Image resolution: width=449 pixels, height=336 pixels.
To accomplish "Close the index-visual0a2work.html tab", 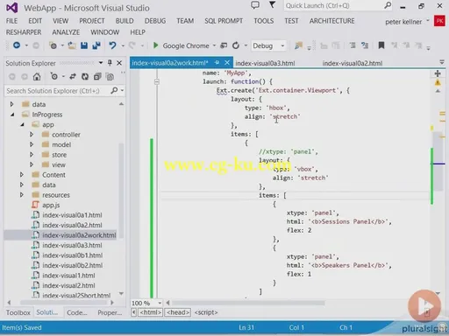I will tap(227, 63).
